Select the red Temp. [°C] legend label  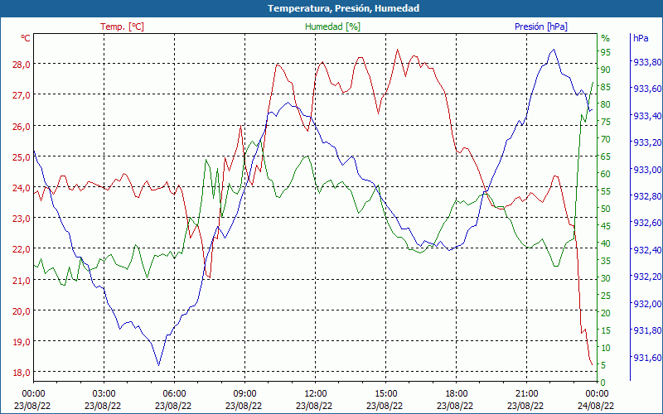tap(122, 26)
